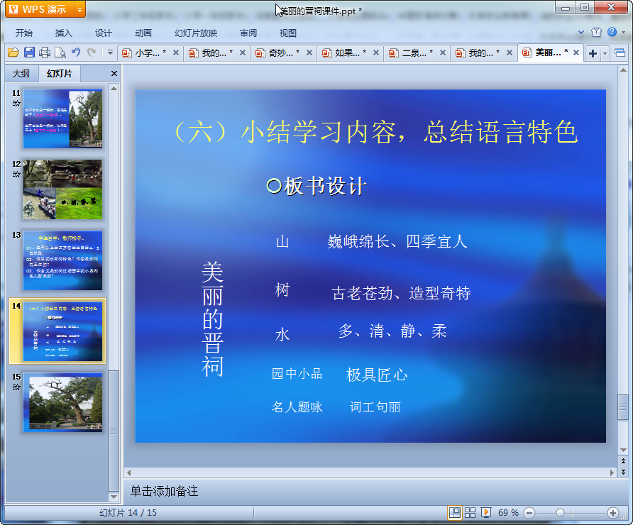Click the text 古老苍劲、造型奇特
The image size is (633, 525).
click(401, 294)
